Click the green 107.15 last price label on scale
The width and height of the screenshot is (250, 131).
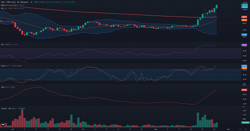(244, 5)
